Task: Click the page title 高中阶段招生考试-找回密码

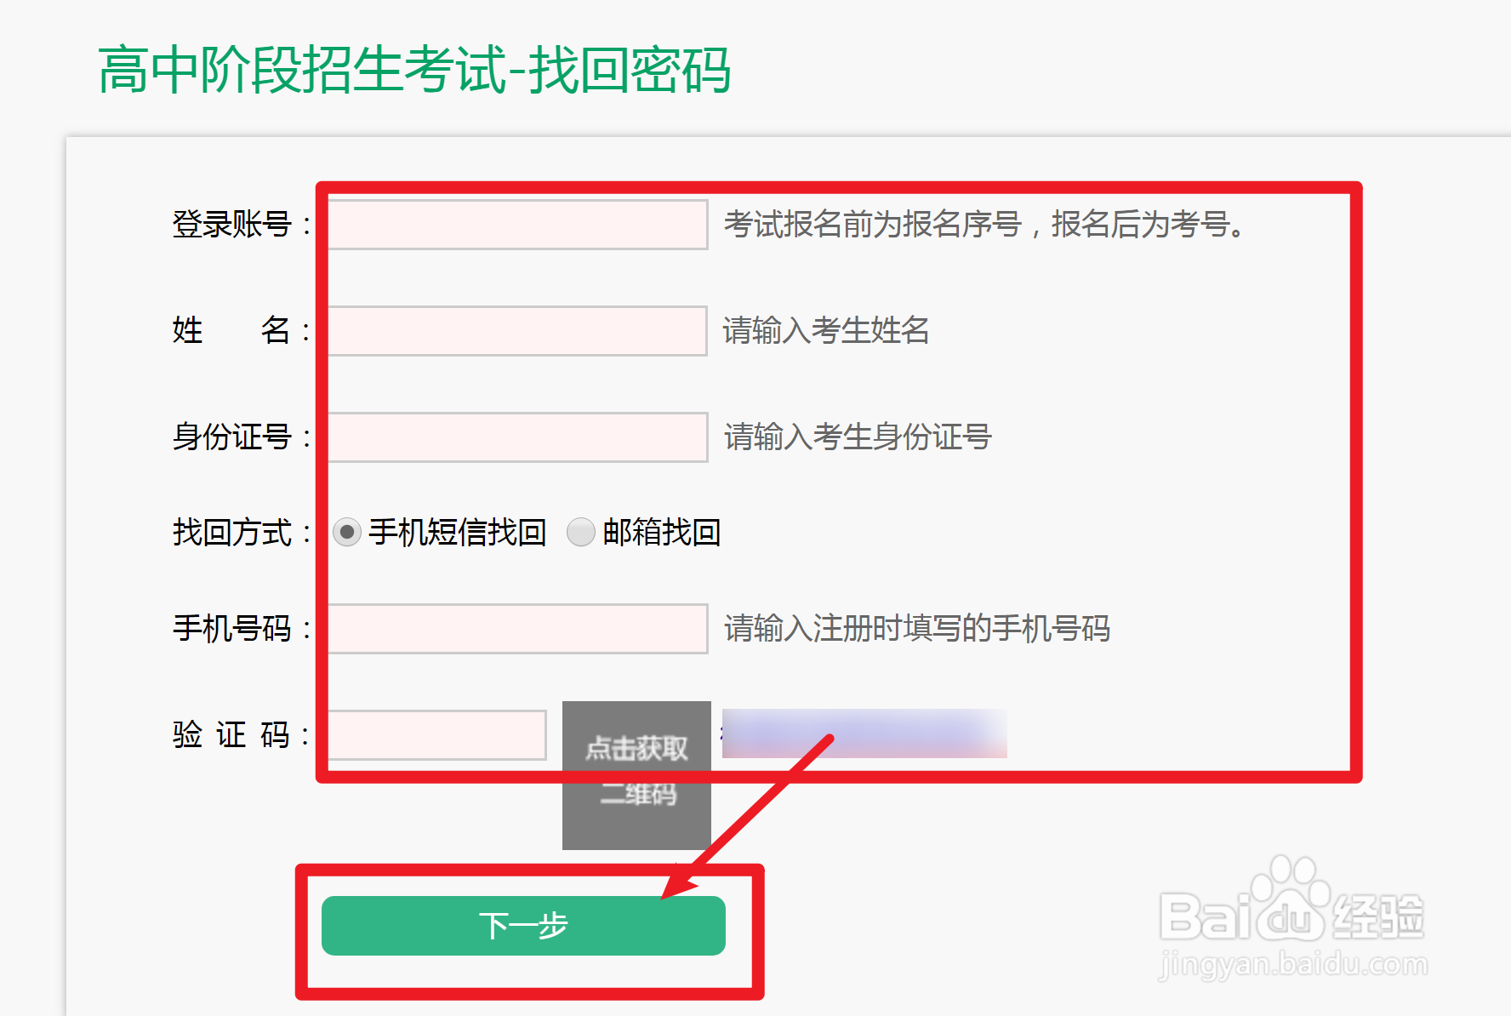Action: click(414, 70)
